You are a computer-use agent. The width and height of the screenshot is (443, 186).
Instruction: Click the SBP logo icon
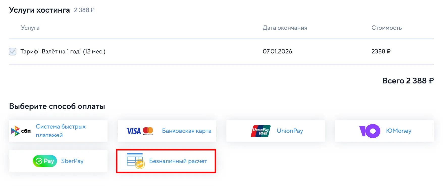(x=20, y=131)
